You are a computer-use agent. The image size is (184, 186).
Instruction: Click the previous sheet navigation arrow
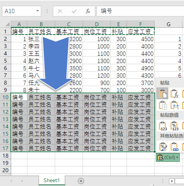pyautogui.click(x=11, y=181)
